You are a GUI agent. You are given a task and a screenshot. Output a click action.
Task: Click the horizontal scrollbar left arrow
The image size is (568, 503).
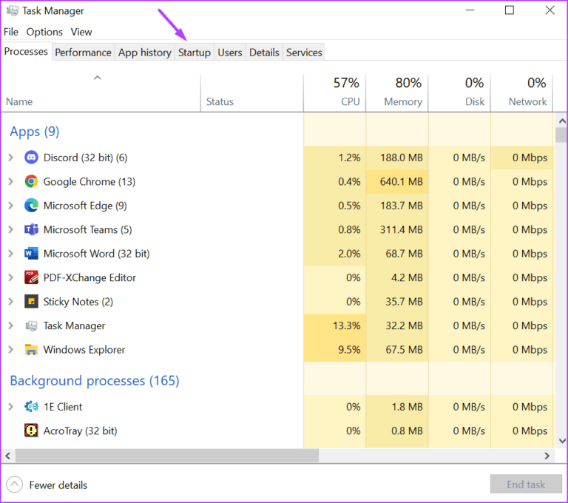click(x=7, y=456)
